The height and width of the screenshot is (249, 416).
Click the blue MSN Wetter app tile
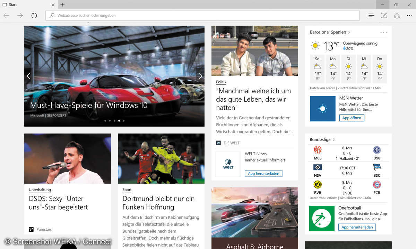point(323,109)
